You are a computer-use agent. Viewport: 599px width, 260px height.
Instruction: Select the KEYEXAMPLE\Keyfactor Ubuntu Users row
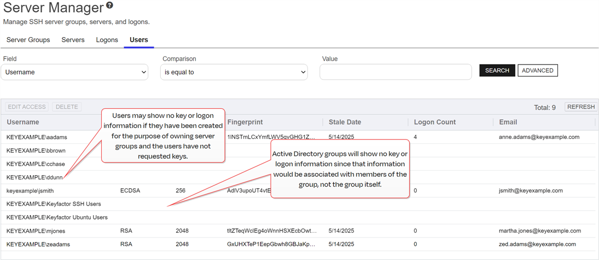299,217
